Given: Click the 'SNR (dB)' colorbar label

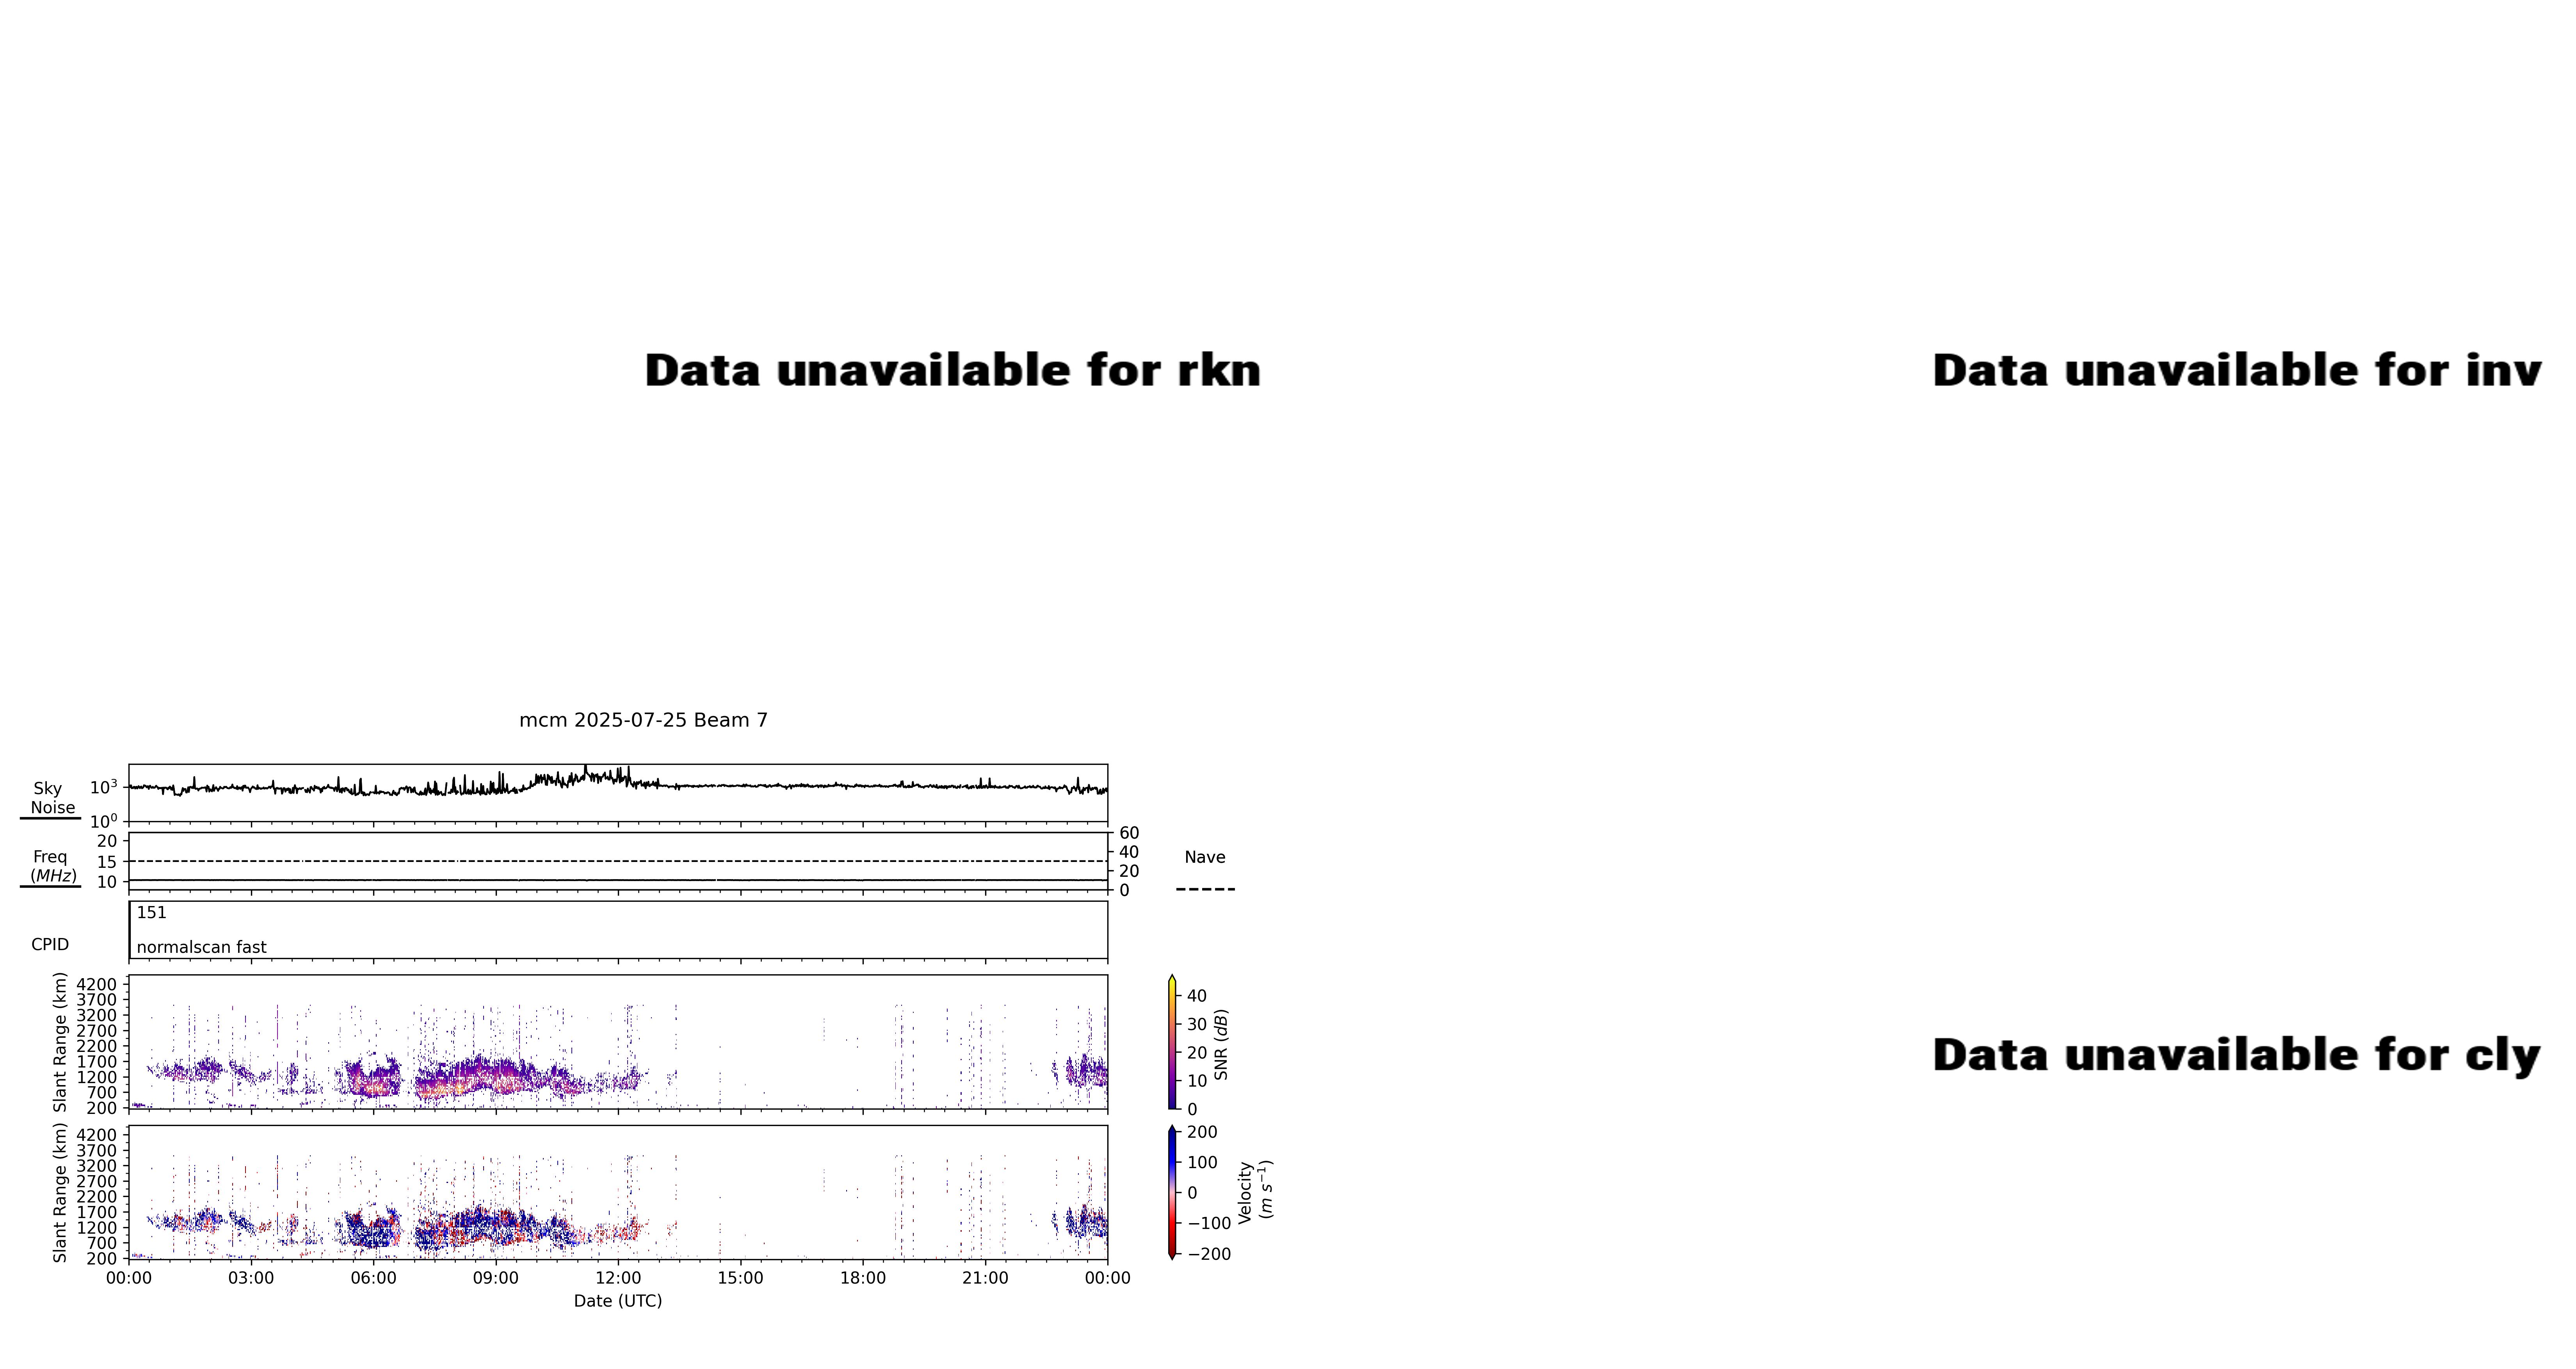Looking at the screenshot, I should 1221,1044.
